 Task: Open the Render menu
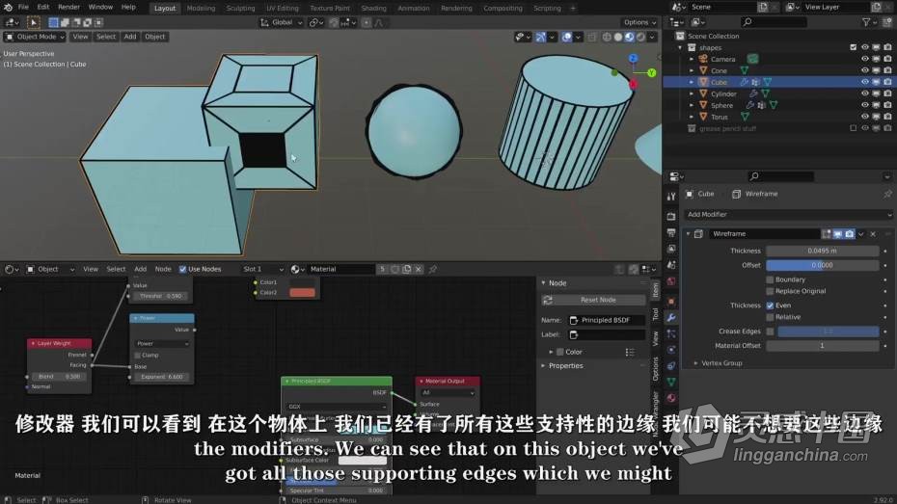click(x=68, y=8)
